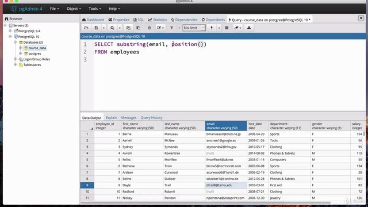
Task: Click the first_name column header
Action: (x=142, y=126)
